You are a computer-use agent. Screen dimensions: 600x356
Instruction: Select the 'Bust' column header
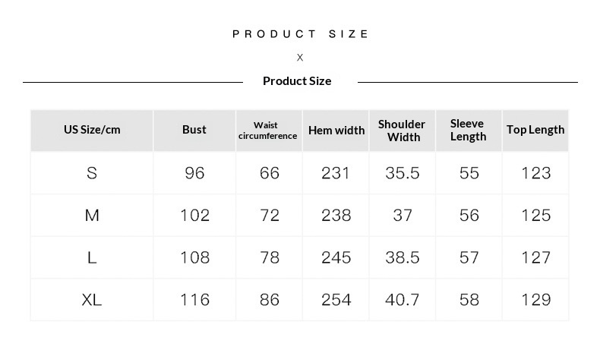coord(194,130)
